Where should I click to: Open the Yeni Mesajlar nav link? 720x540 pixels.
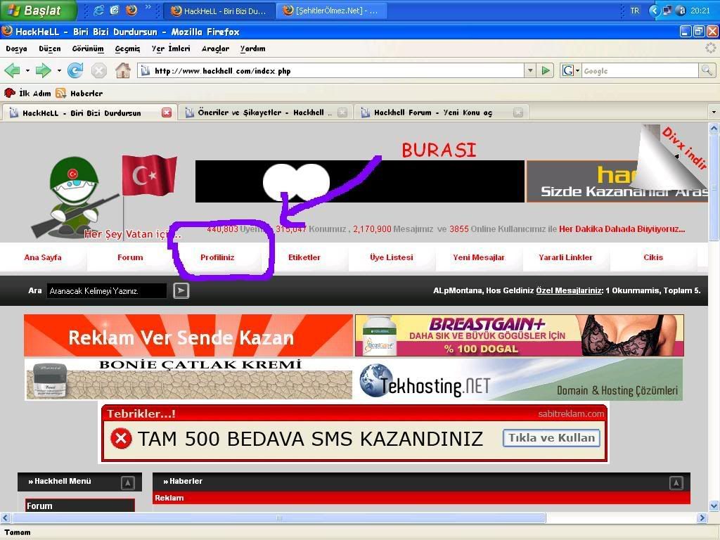click(478, 257)
